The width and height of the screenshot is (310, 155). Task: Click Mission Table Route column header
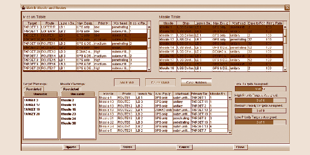(x=50, y=23)
